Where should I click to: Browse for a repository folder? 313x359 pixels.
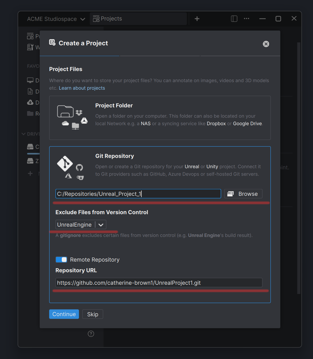point(243,194)
